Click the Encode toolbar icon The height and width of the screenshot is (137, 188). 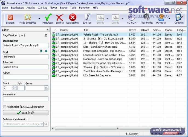(100, 18)
